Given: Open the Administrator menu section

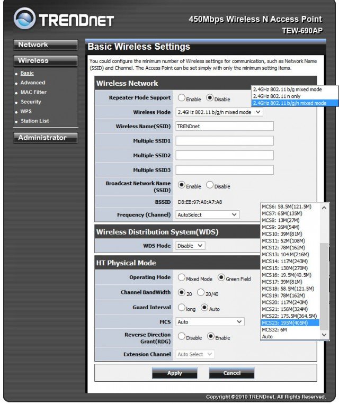Looking at the screenshot, I should (x=44, y=138).
